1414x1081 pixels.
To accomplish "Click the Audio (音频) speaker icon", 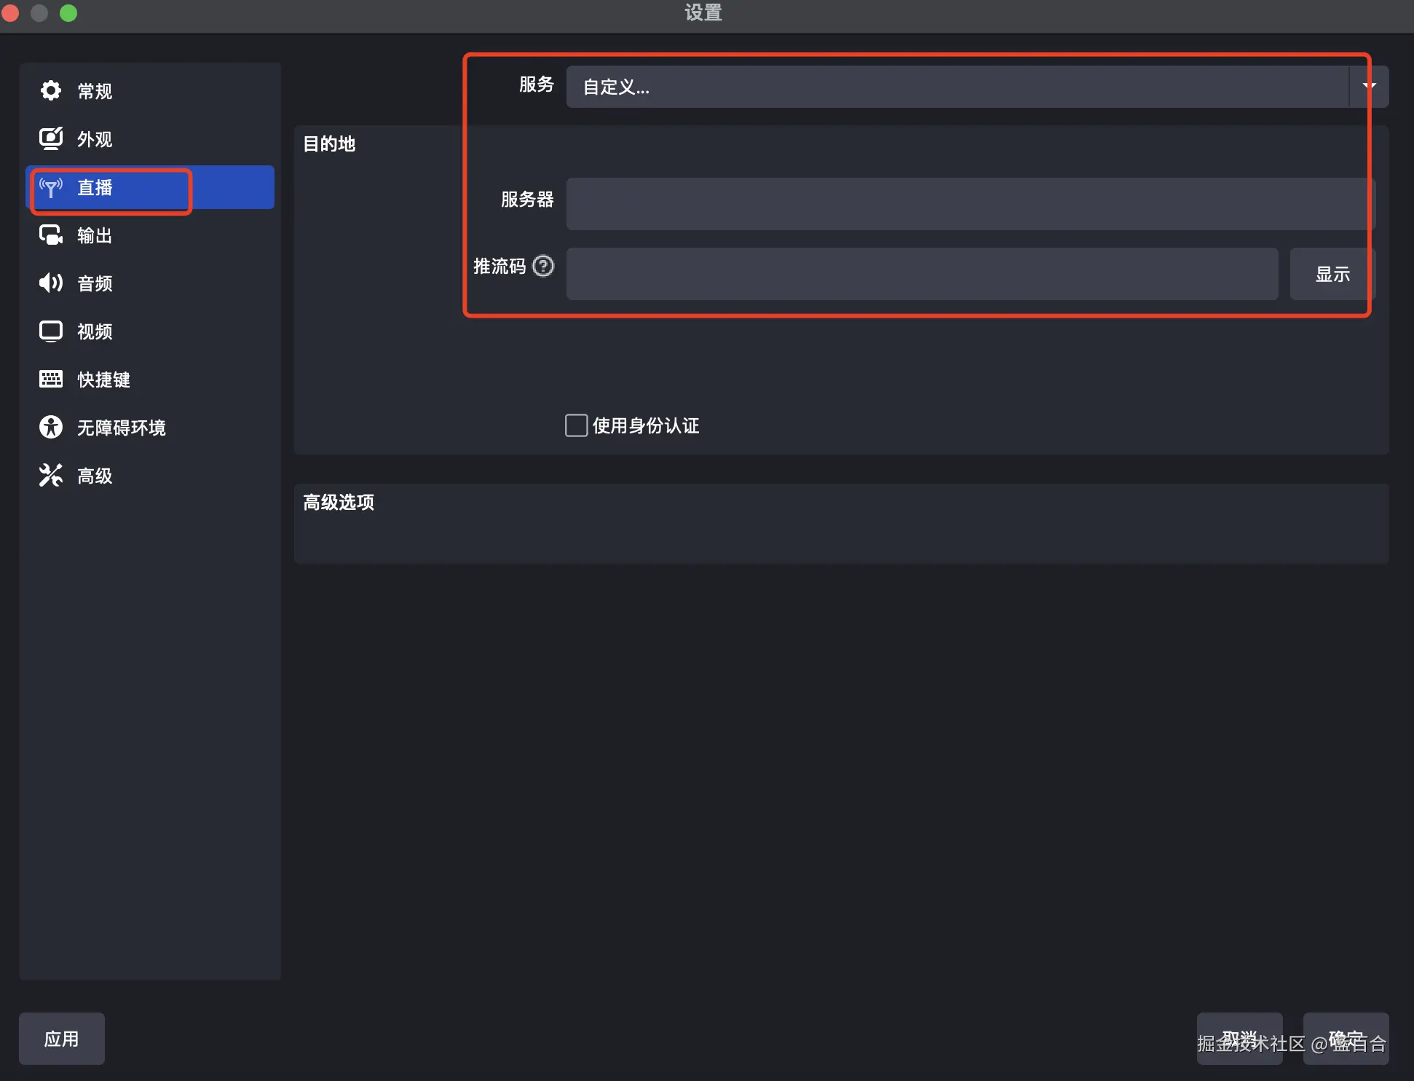I will [x=51, y=283].
